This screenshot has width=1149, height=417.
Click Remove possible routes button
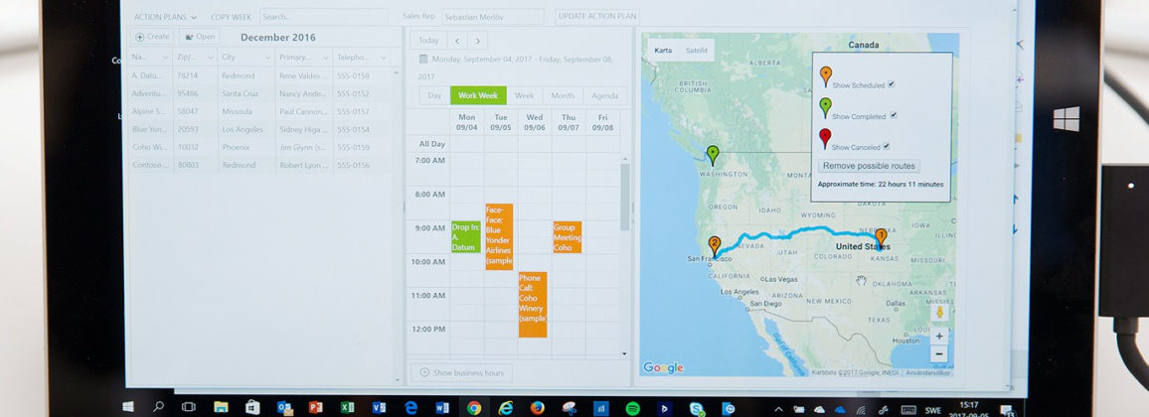point(869,166)
